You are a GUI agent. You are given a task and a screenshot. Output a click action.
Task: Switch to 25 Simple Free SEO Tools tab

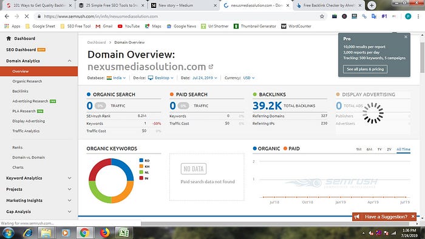[111, 5]
